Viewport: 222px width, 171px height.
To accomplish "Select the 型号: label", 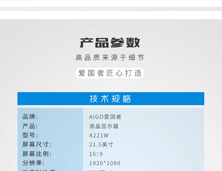I will [30, 135].
